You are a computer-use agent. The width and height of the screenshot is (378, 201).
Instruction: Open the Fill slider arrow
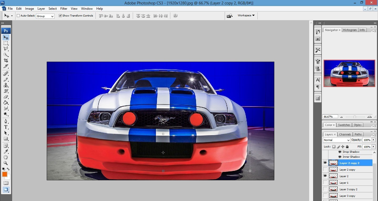coord(373,147)
